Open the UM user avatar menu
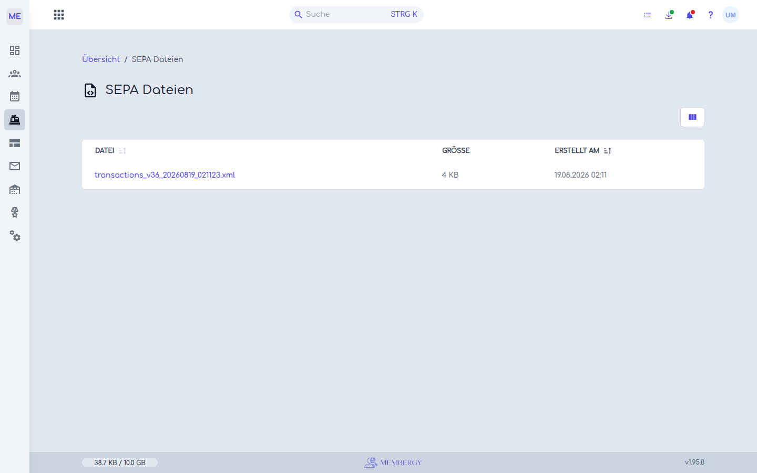The image size is (757, 473). (x=731, y=15)
